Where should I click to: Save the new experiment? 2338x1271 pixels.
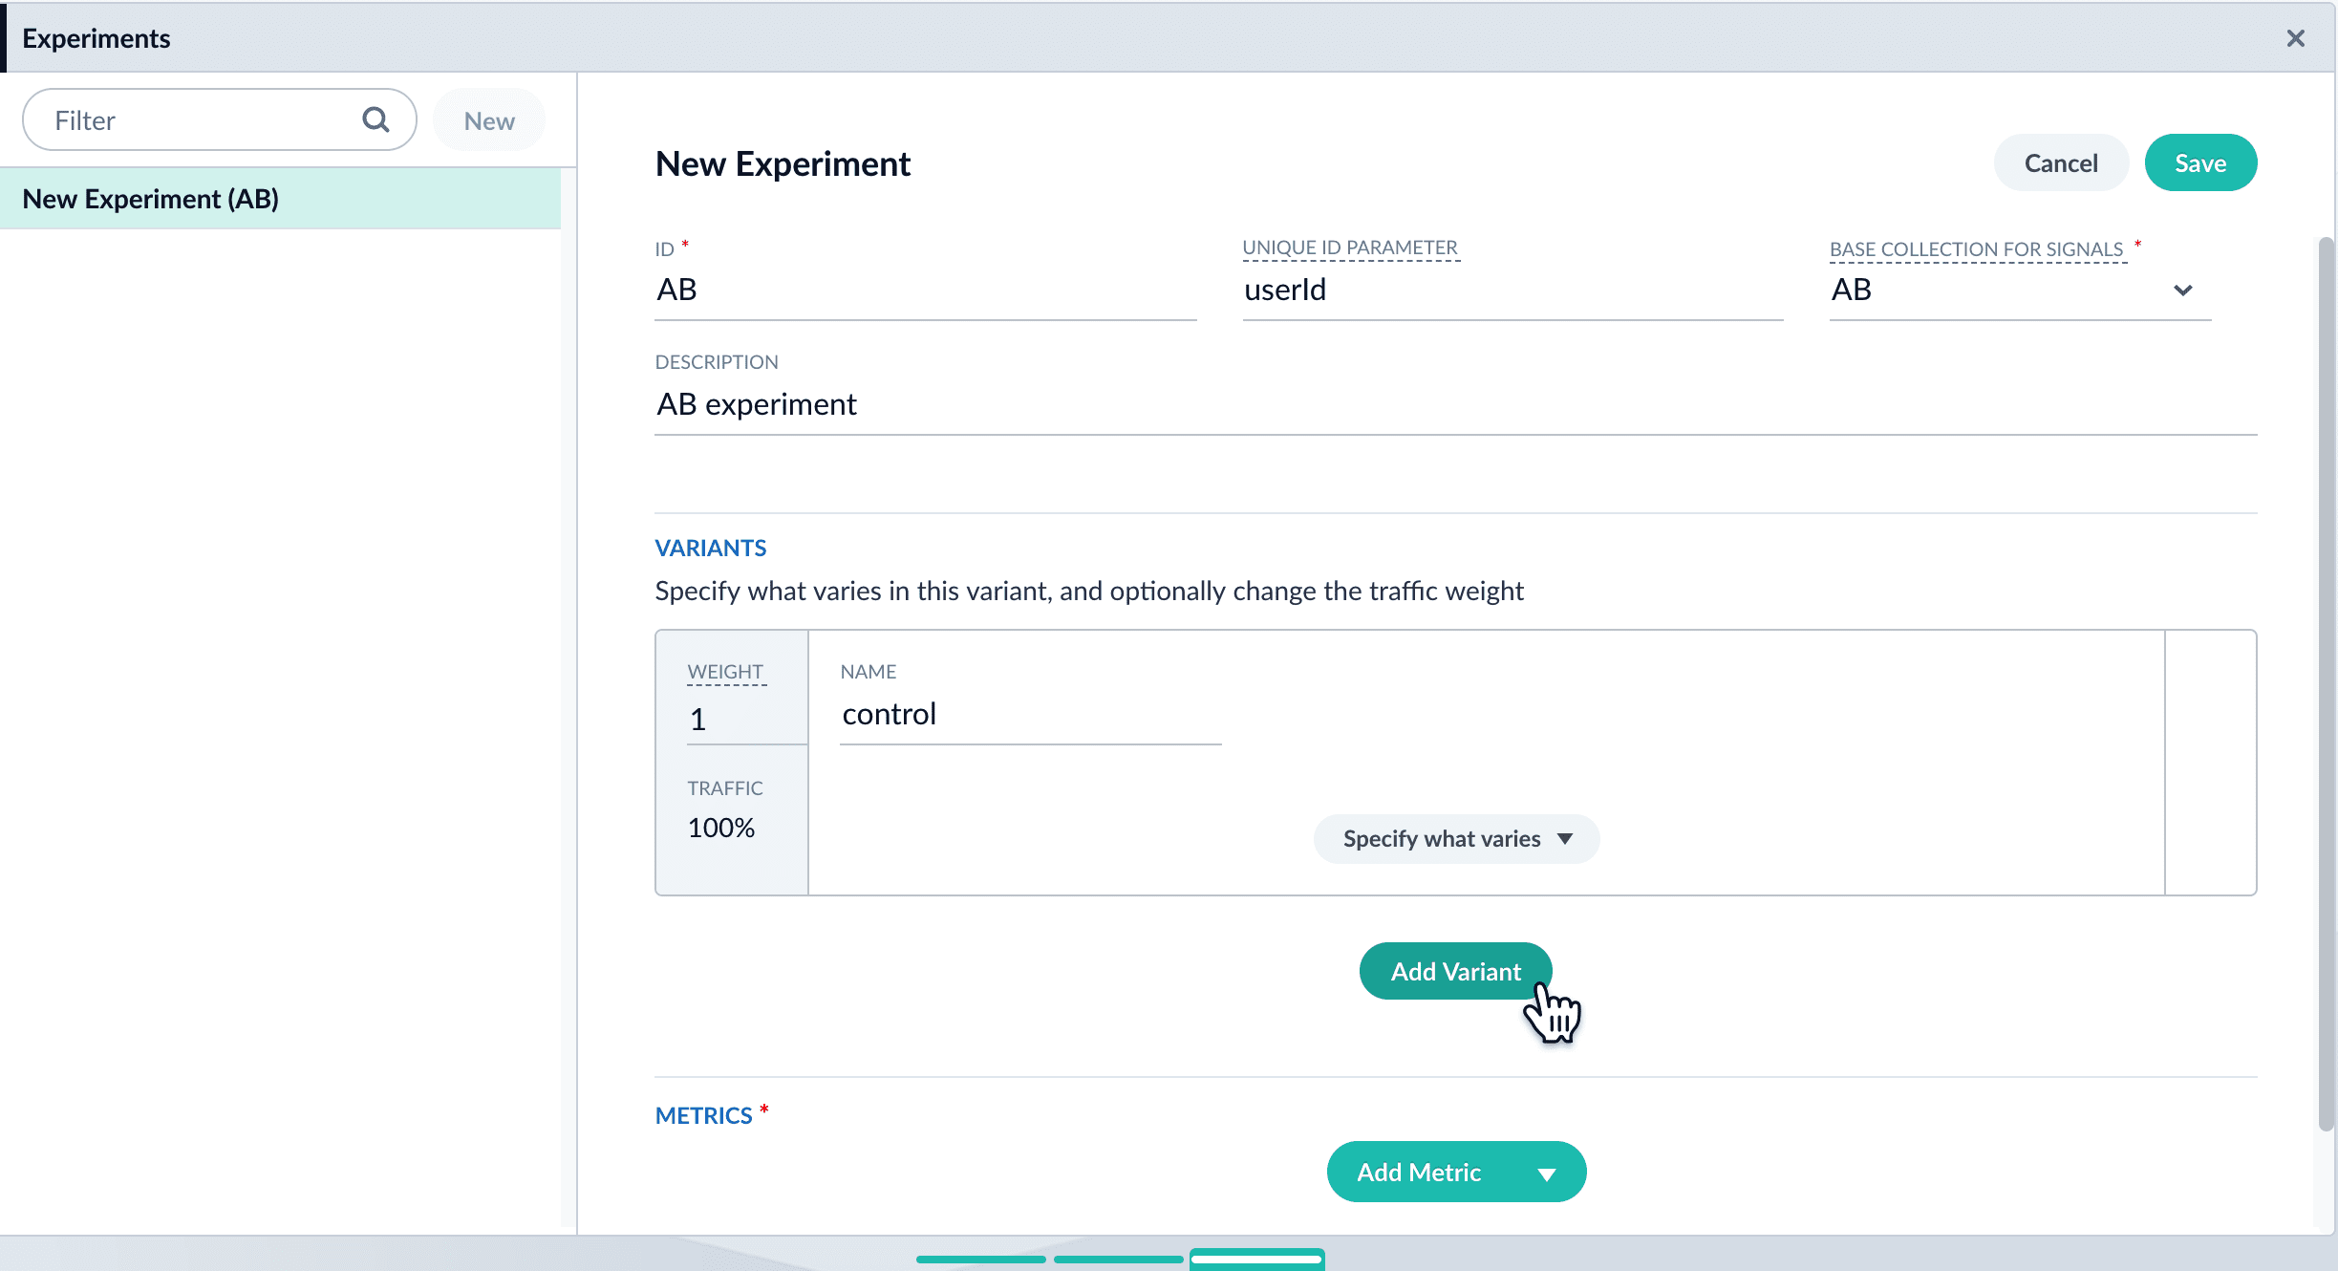[x=2199, y=163]
